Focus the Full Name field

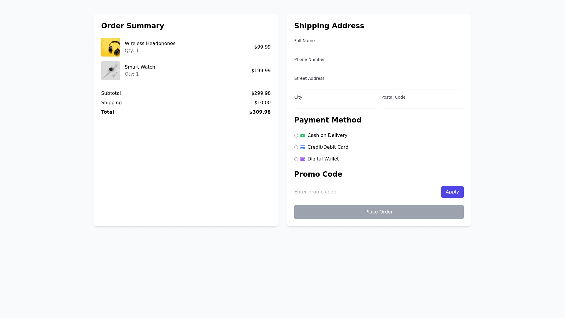coord(379,49)
